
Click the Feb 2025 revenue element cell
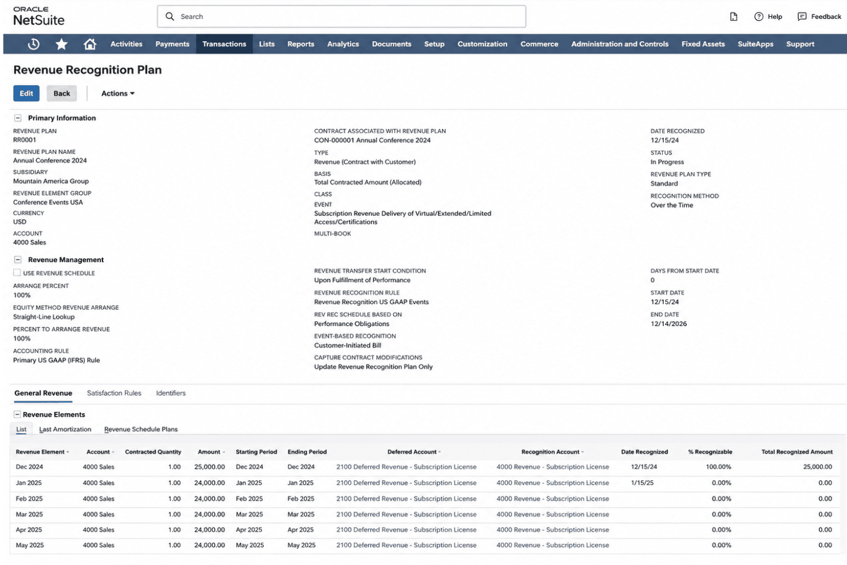click(x=29, y=499)
